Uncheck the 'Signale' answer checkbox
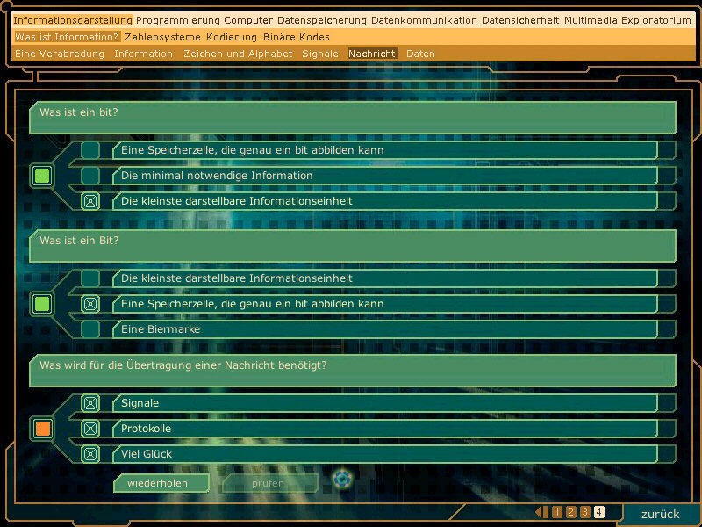This screenshot has height=527, width=702. (90, 403)
